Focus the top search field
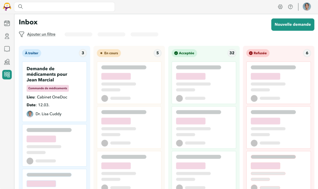 [65, 7]
